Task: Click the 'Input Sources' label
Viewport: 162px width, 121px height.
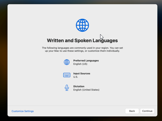Action: pyautogui.click(x=82, y=74)
